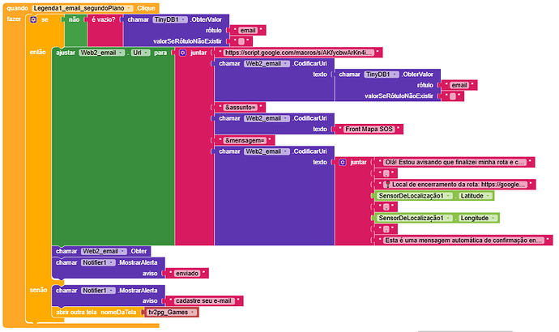Open the Web2_email dropdown in the .Obter call

(104, 251)
